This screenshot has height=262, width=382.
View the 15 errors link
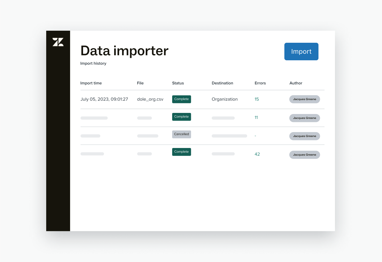(257, 99)
